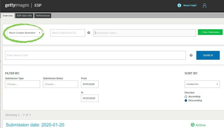Screen dimensions: 224x128
Task: Open Submission date: 2020-01-20 link
Action: click(x=35, y=125)
